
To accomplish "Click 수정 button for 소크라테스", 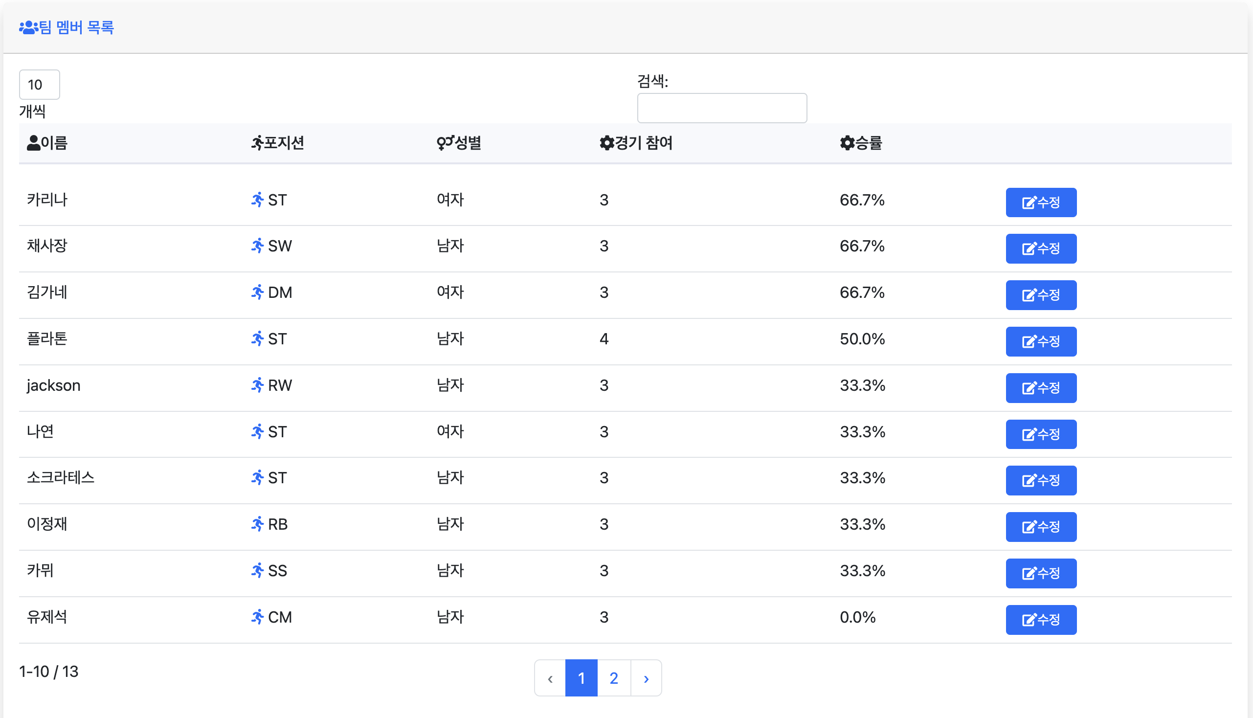I will (1041, 480).
